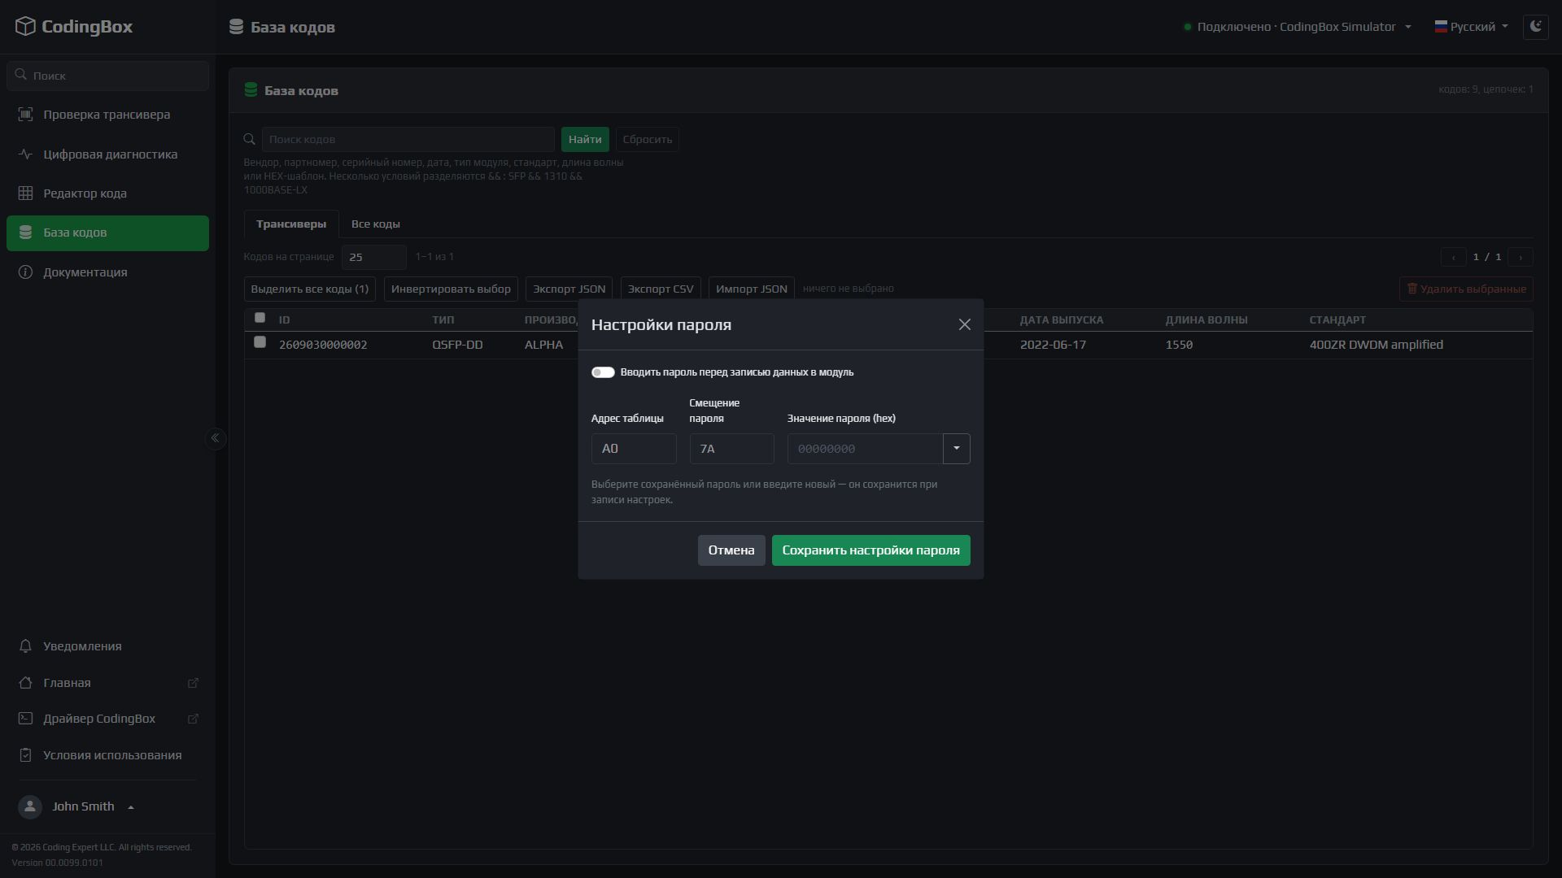Click the Отмена button
Screen dimensions: 1562x878
731,550
